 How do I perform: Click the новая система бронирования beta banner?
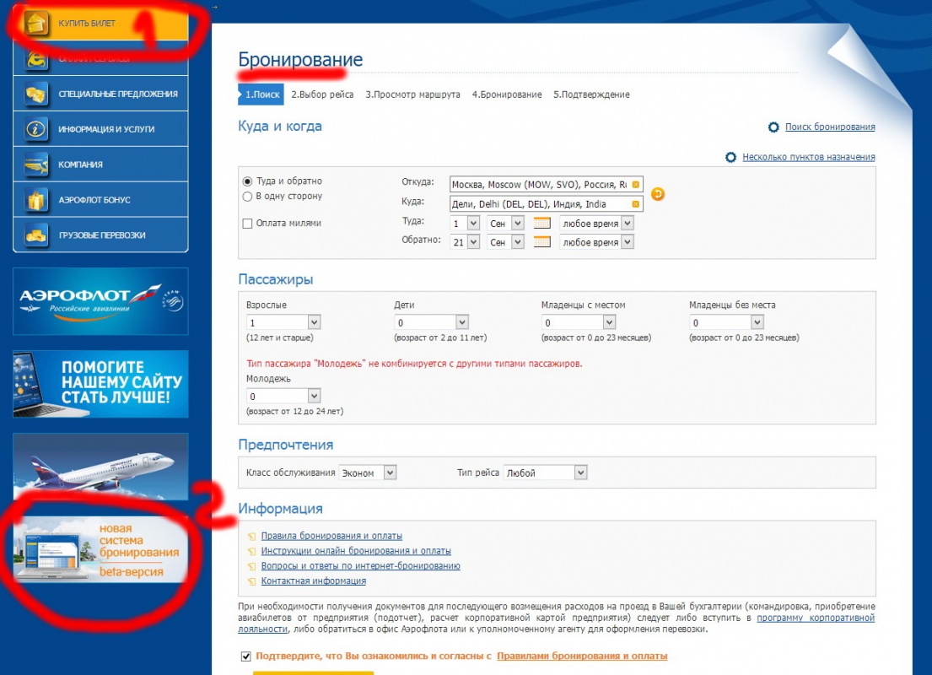click(101, 551)
